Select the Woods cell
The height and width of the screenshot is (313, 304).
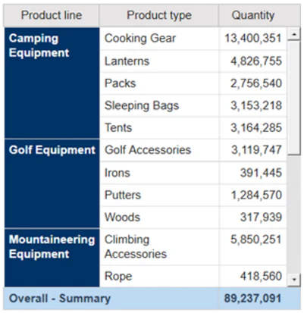pyautogui.click(x=159, y=218)
